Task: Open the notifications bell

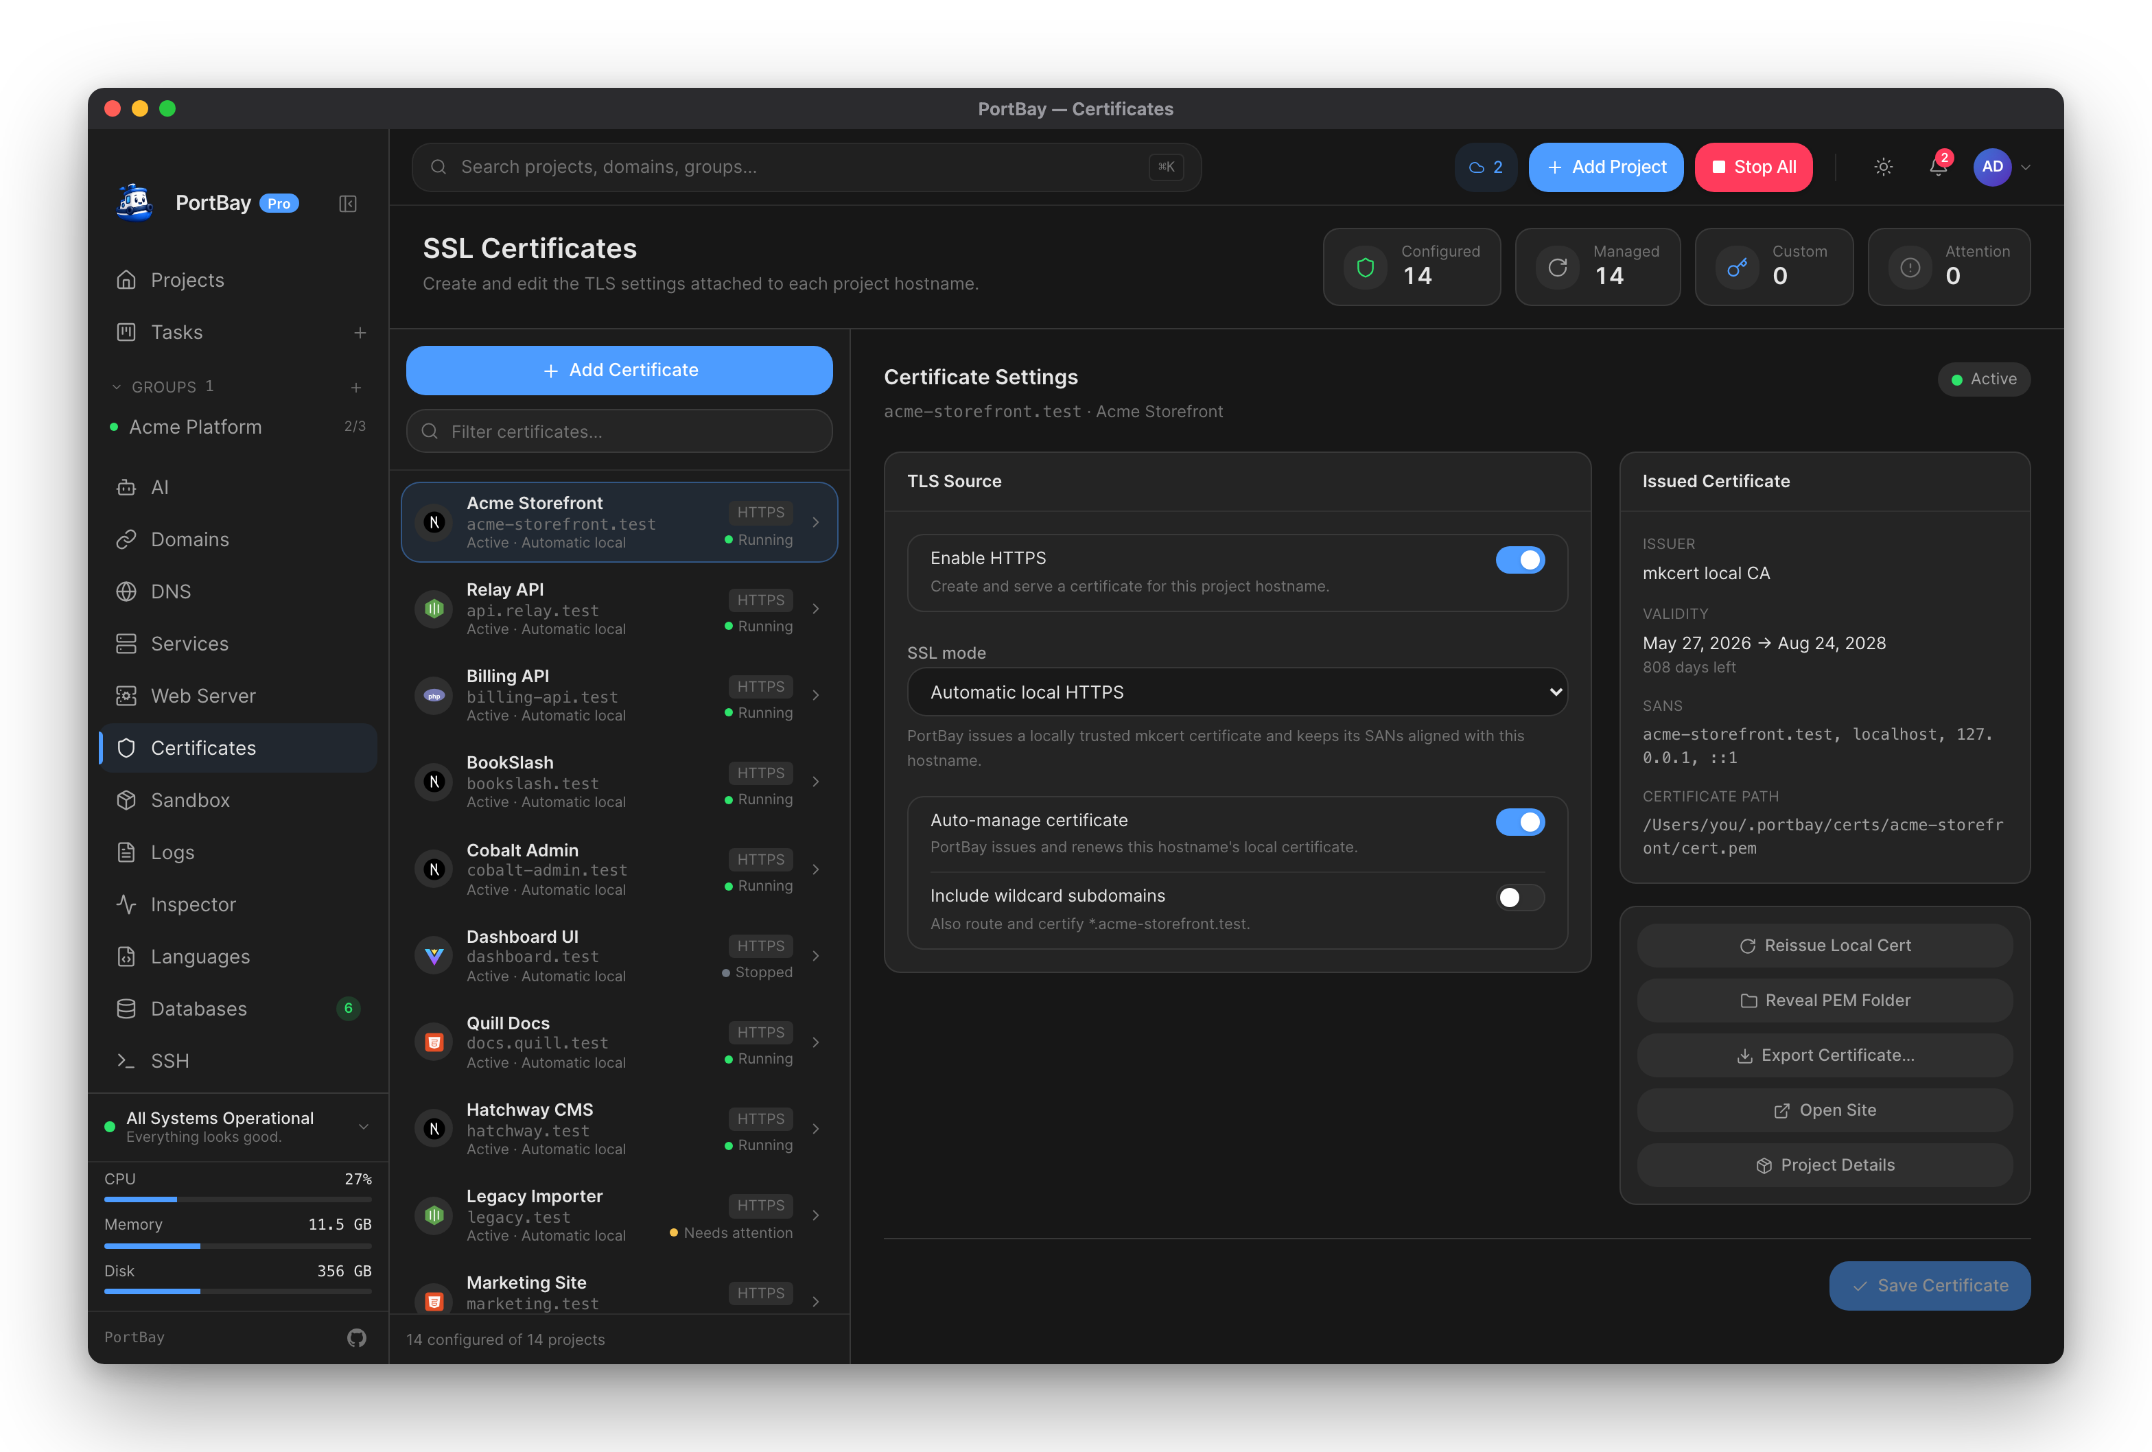Action: [x=1937, y=167]
